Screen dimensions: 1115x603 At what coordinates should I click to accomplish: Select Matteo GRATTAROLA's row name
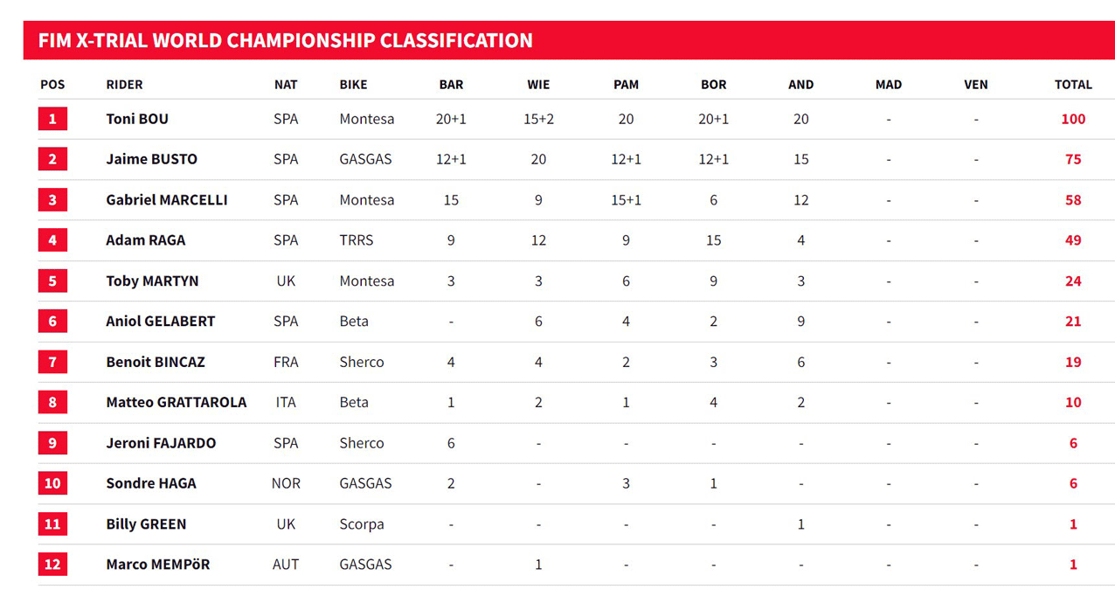177,402
